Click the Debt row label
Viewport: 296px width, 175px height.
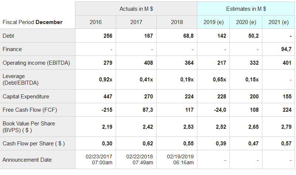(x=8, y=36)
